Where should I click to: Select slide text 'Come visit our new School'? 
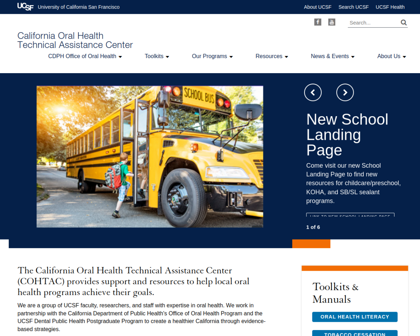(353, 183)
